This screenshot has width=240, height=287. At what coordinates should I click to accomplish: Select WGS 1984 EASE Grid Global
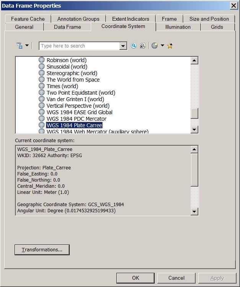[x=80, y=112]
